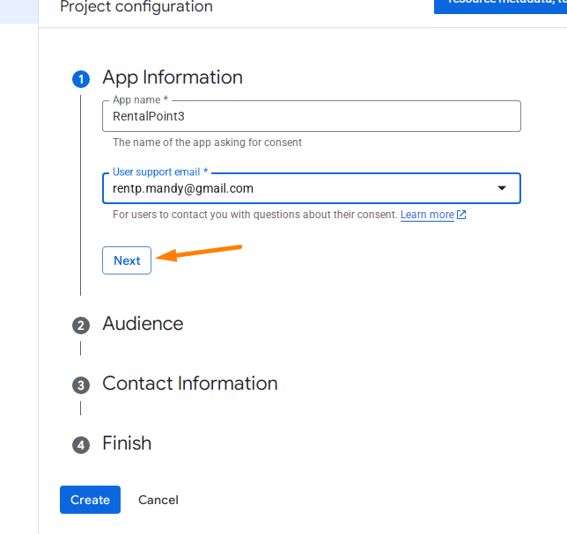Image resolution: width=567 pixels, height=534 pixels.
Task: Click the App name text field
Action: (312, 116)
